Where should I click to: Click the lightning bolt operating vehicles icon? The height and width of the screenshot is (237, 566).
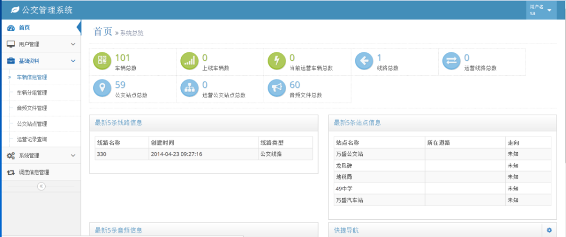click(x=277, y=61)
